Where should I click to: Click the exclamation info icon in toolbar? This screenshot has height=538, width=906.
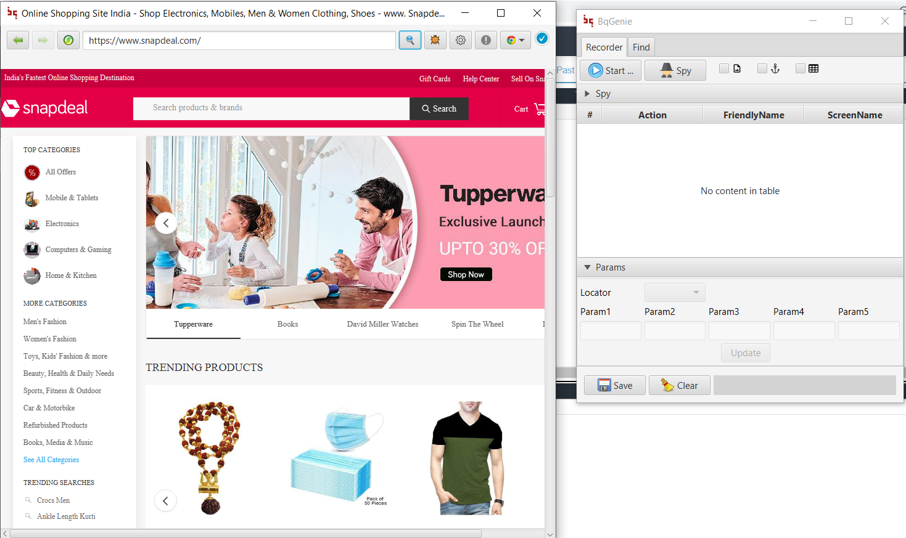[486, 40]
